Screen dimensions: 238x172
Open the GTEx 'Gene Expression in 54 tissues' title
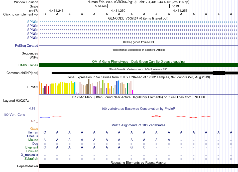point(138,77)
